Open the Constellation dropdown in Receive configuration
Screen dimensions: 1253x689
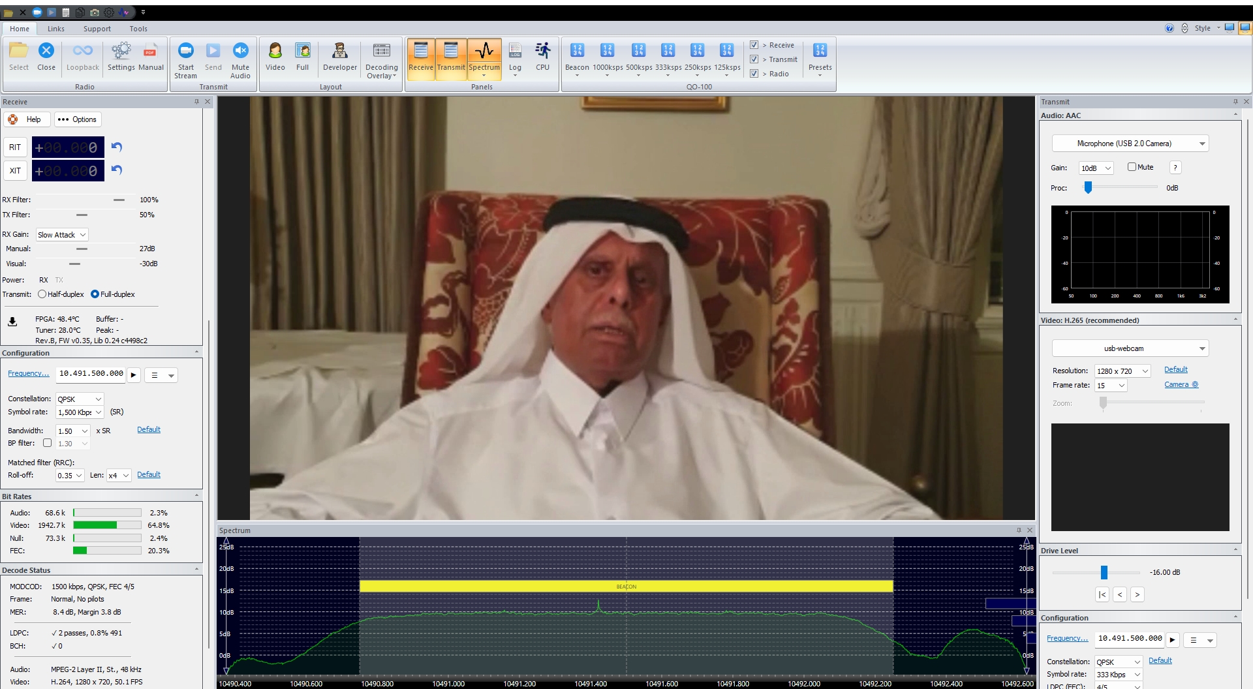80,399
